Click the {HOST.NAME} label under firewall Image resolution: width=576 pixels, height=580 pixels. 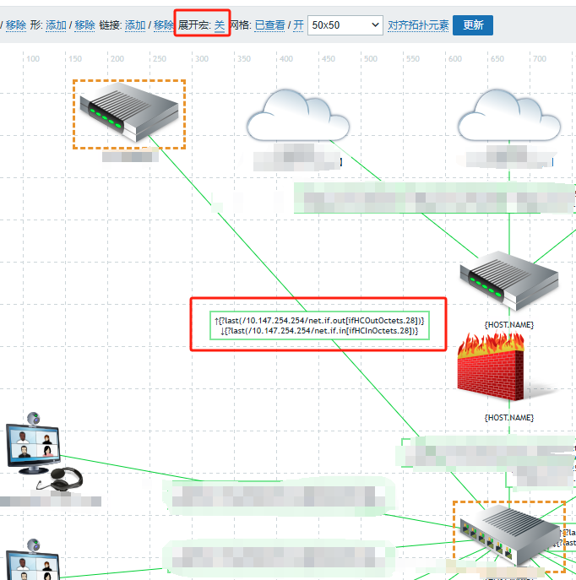[508, 417]
